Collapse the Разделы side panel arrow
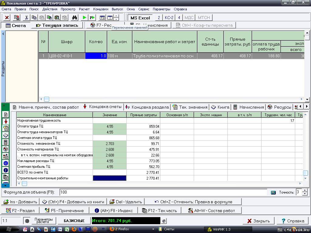Viewport: 311px width, 233px height. pos(3,34)
